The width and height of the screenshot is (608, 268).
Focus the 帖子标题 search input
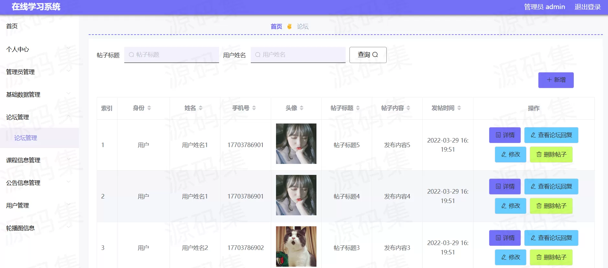(x=171, y=55)
